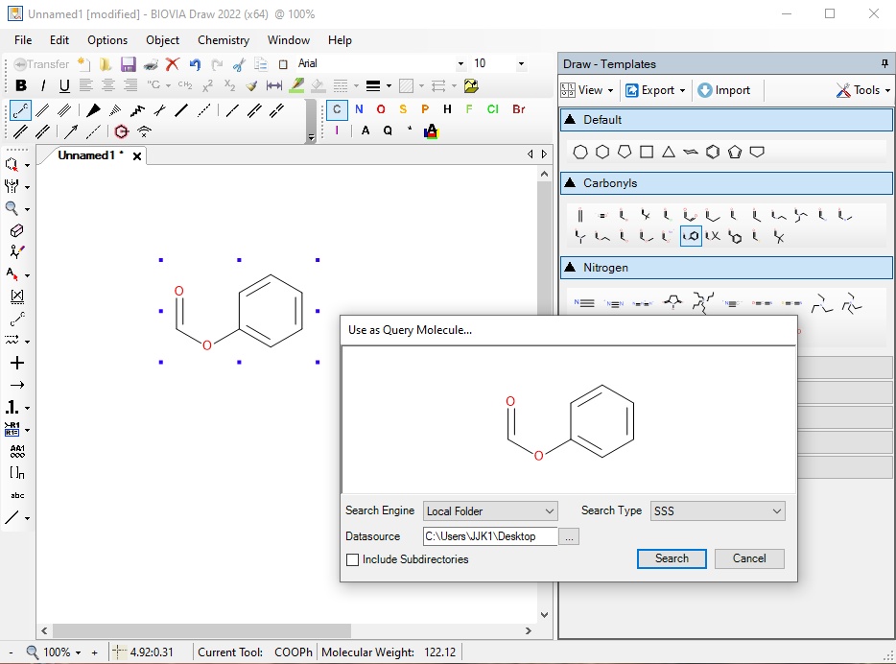The image size is (896, 664).
Task: Toggle Bold text formatting
Action: click(21, 86)
